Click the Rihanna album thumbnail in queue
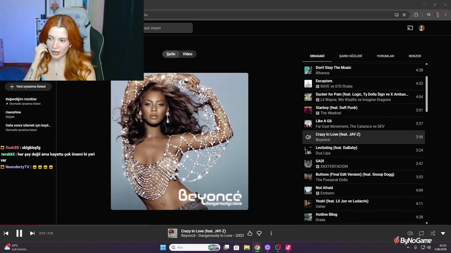Screen dimensions: 451x253 tap(308, 70)
